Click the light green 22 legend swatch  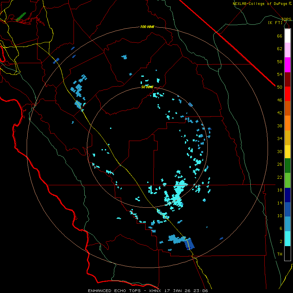point(287,180)
